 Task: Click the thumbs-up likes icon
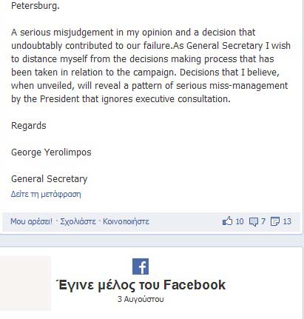coord(227,221)
